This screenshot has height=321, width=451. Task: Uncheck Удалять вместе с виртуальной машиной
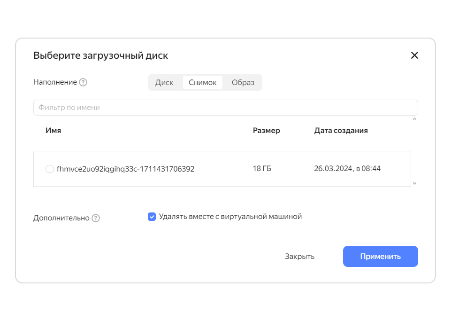click(152, 217)
